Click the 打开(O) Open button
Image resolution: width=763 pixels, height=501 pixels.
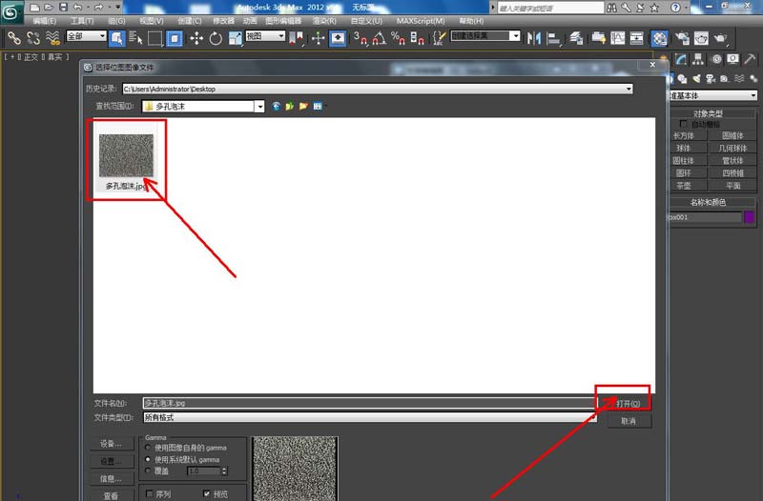pyautogui.click(x=622, y=404)
